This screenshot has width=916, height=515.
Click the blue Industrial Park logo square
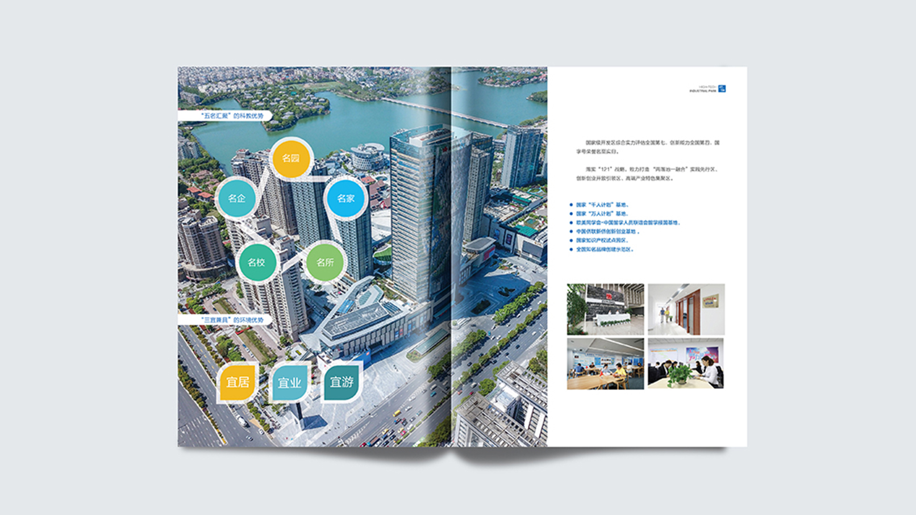(722, 89)
